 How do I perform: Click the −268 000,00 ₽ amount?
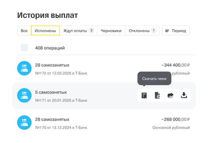click(175, 119)
